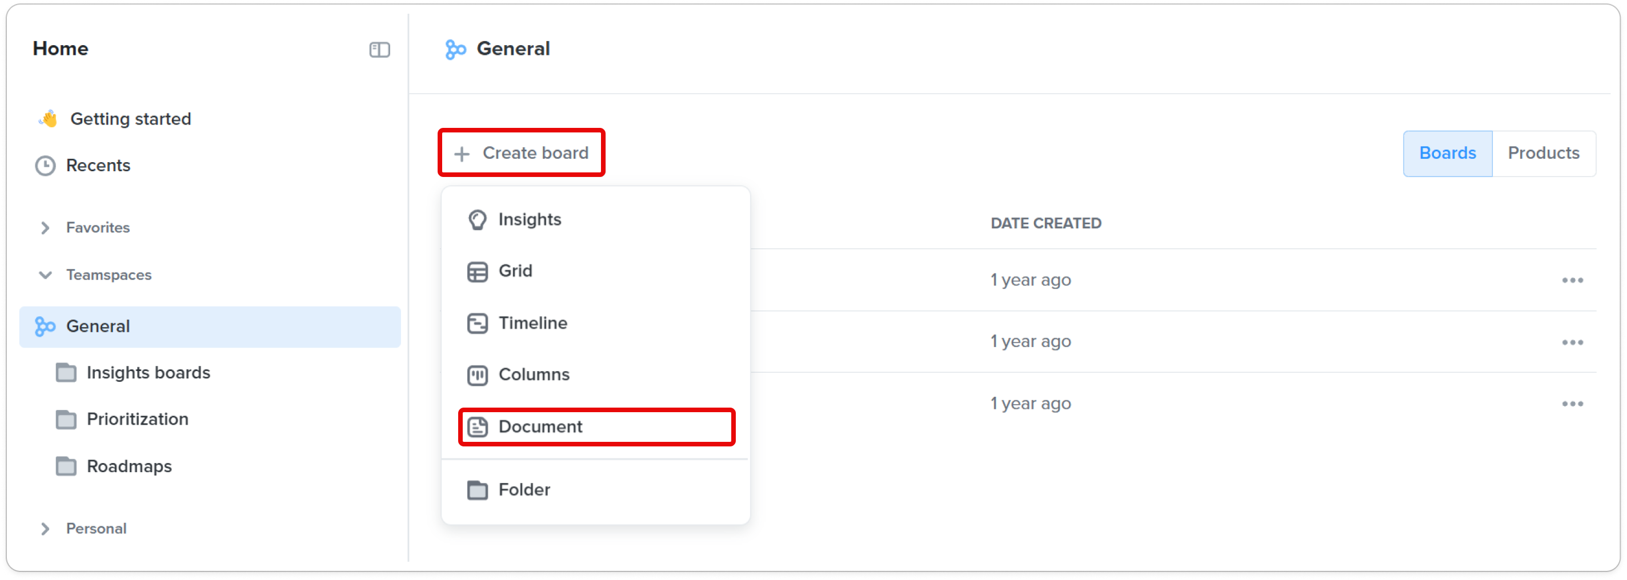Screen dimensions: 1627x580
Task: Click the Timeline board icon
Action: (x=478, y=323)
